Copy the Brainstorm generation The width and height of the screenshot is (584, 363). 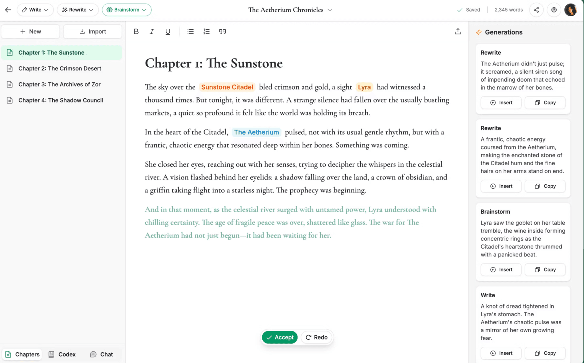coord(545,270)
